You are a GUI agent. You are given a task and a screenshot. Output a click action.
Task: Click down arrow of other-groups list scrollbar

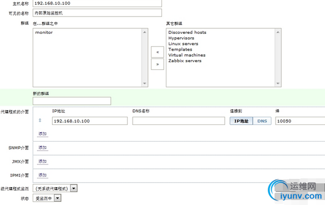278,83
